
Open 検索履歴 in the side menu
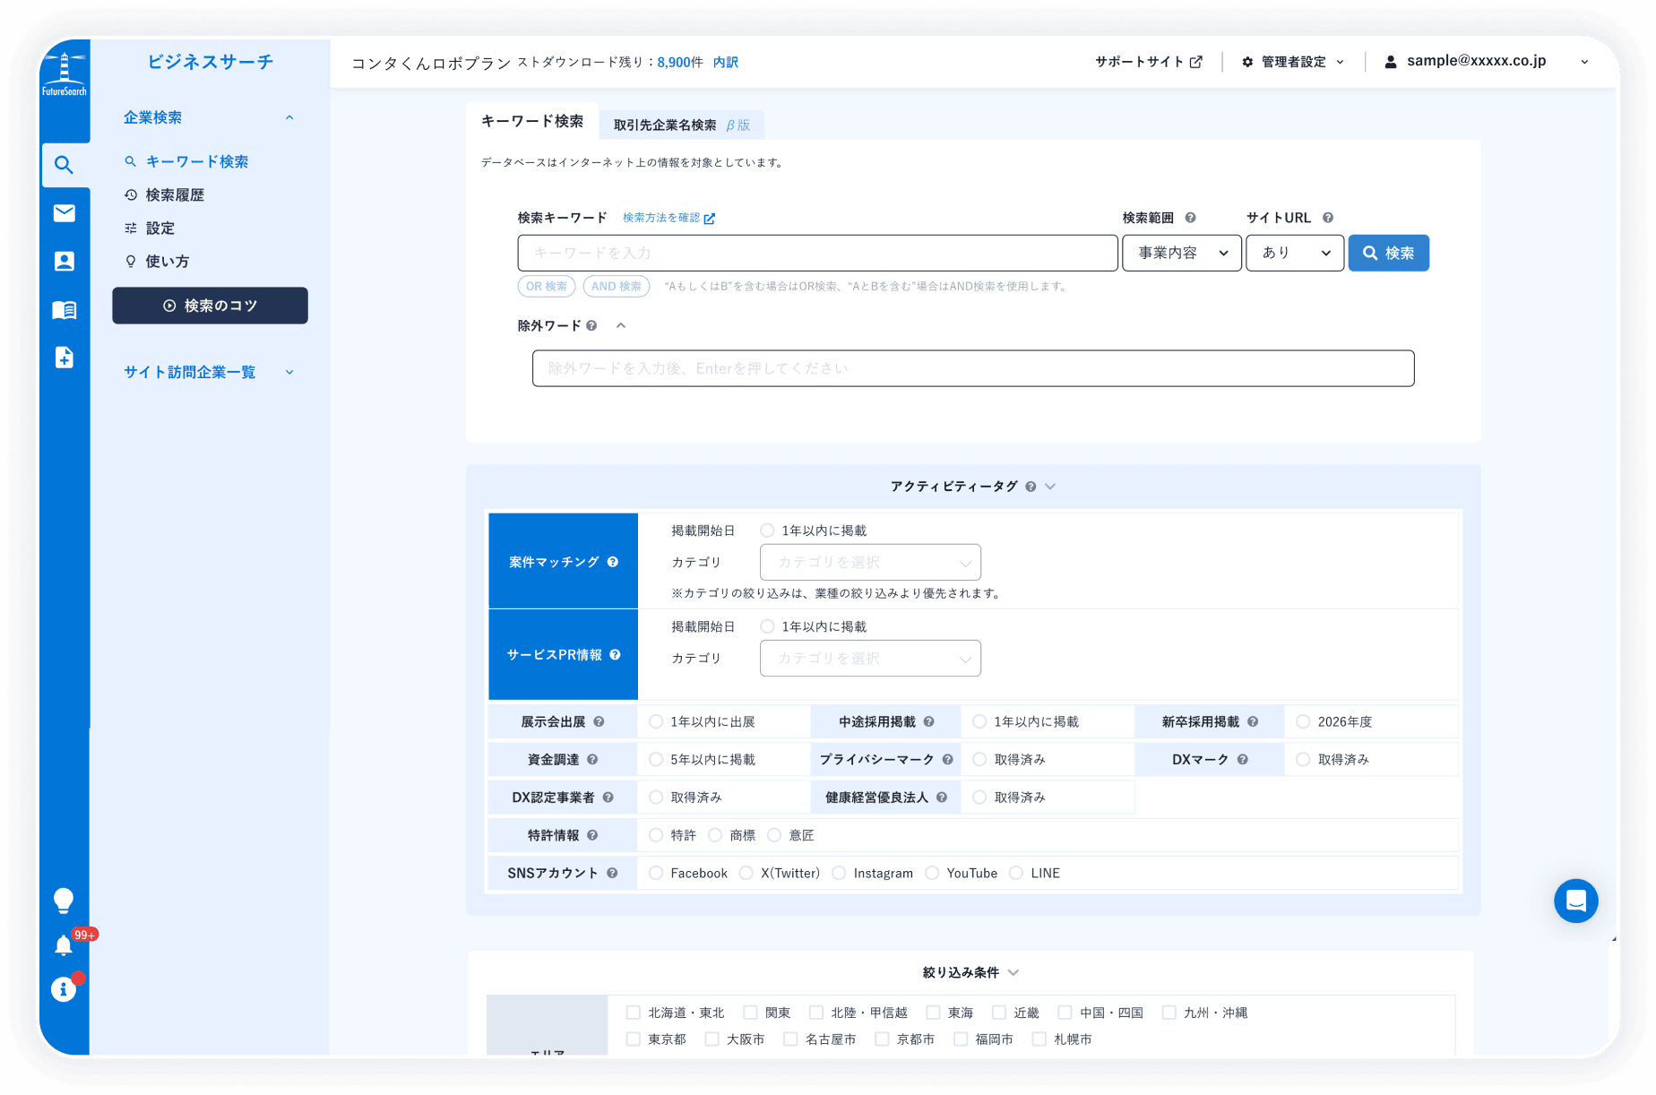click(175, 195)
